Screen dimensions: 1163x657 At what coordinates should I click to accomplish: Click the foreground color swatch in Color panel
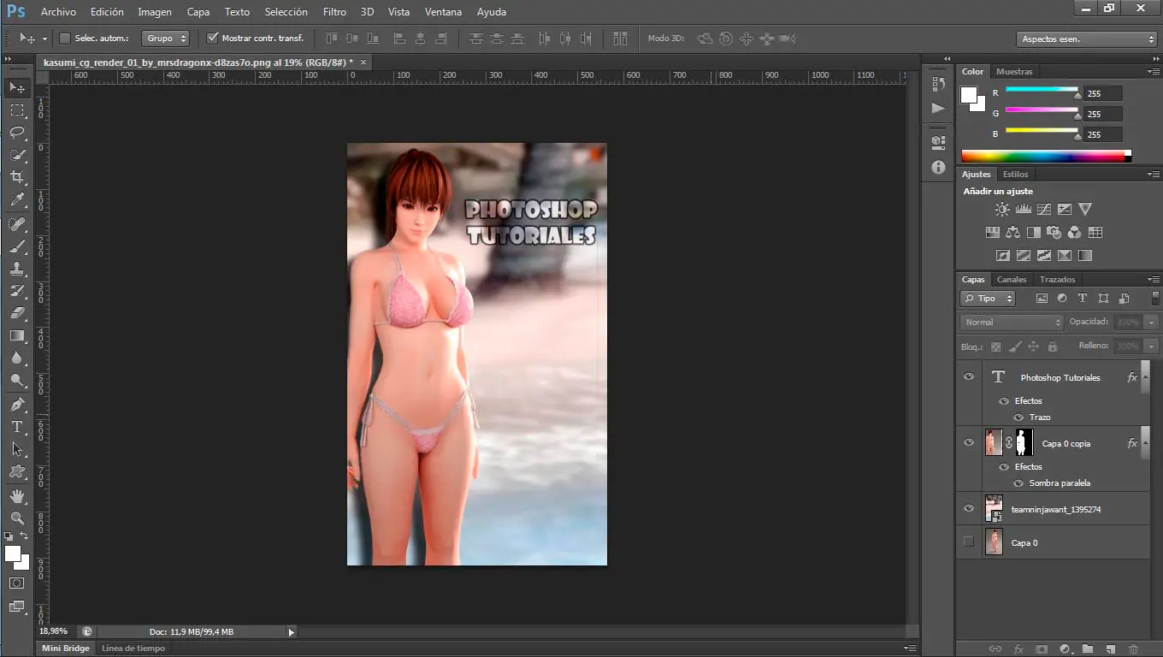(969, 95)
